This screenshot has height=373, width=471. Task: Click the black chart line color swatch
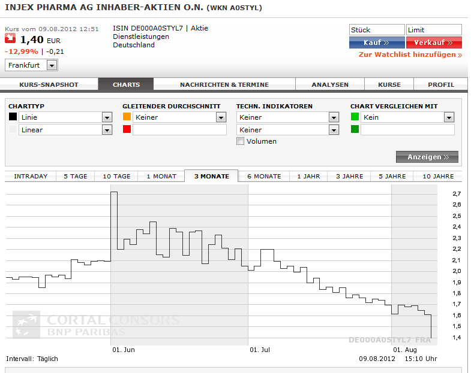pos(13,117)
